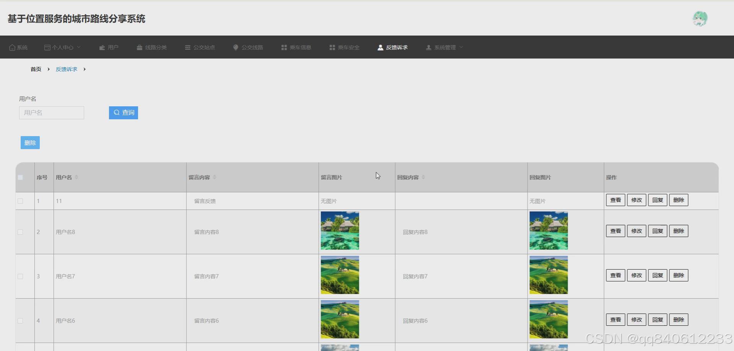Open the 系统 menu item
Screen dimensions: 734x351
[x=18, y=47]
